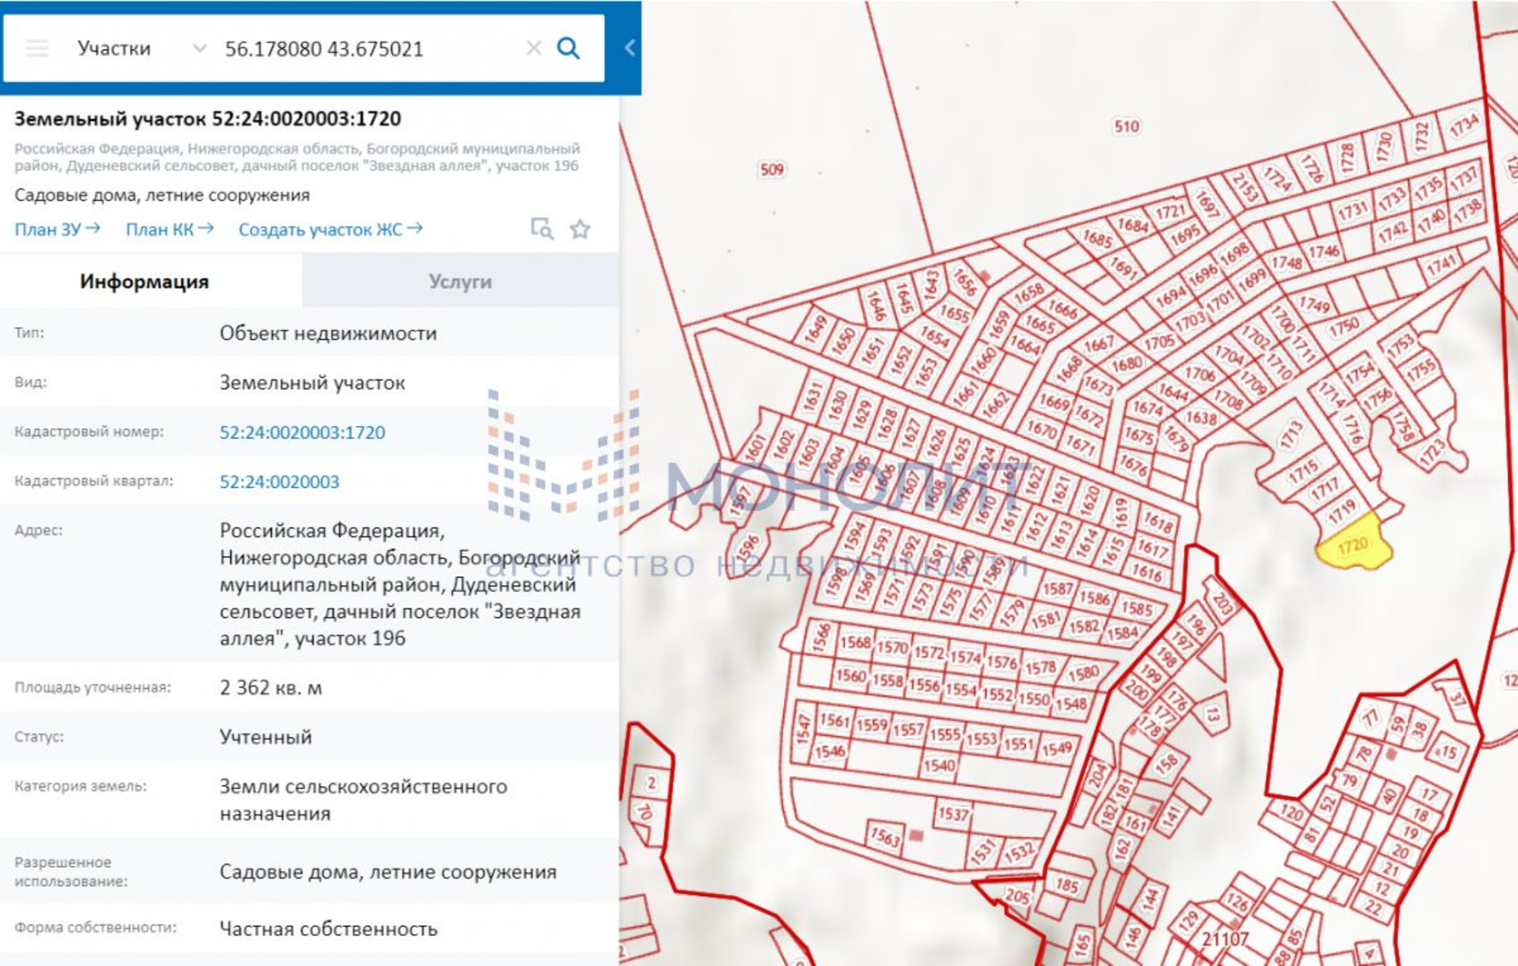This screenshot has width=1518, height=966.
Task: Click parcel 509 on the map
Action: (772, 169)
